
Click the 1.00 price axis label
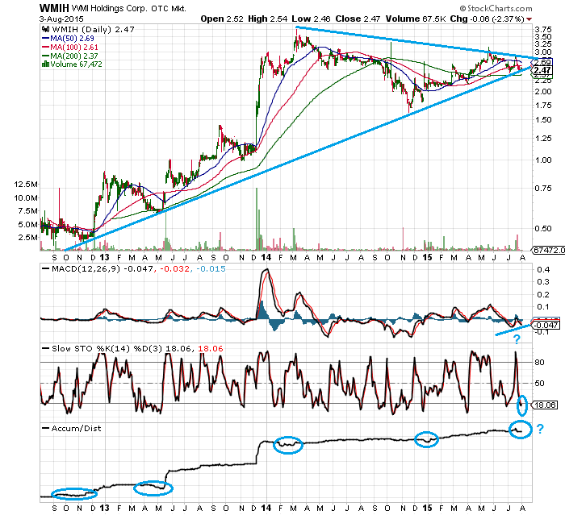coord(543,160)
